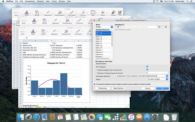Open the Data menu in the menu bar
This screenshot has height=122, width=195.
click(x=48, y=1)
